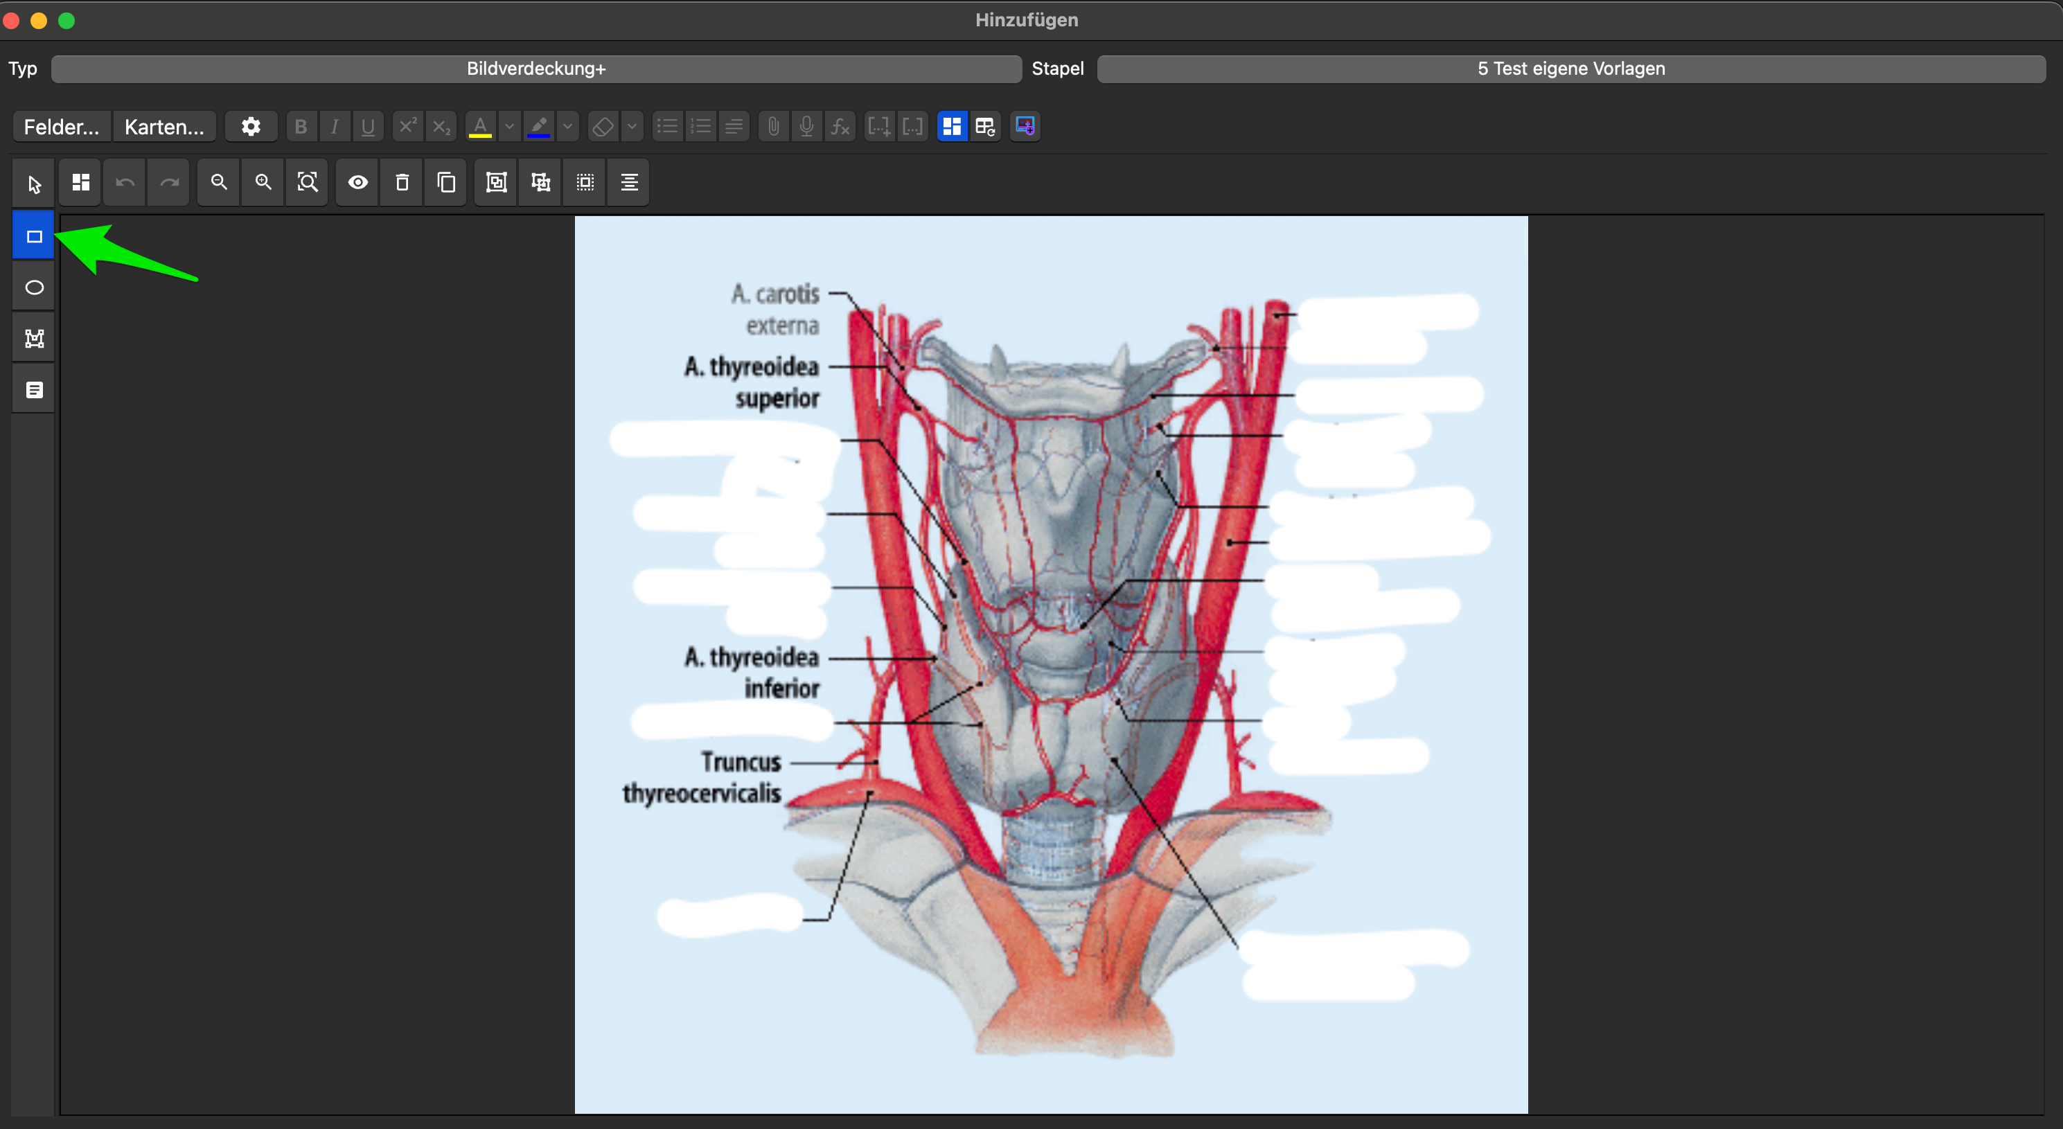Screen dimensions: 2063x1129
Task: Open the Bildverdeckung+ note type selector
Action: coord(535,69)
